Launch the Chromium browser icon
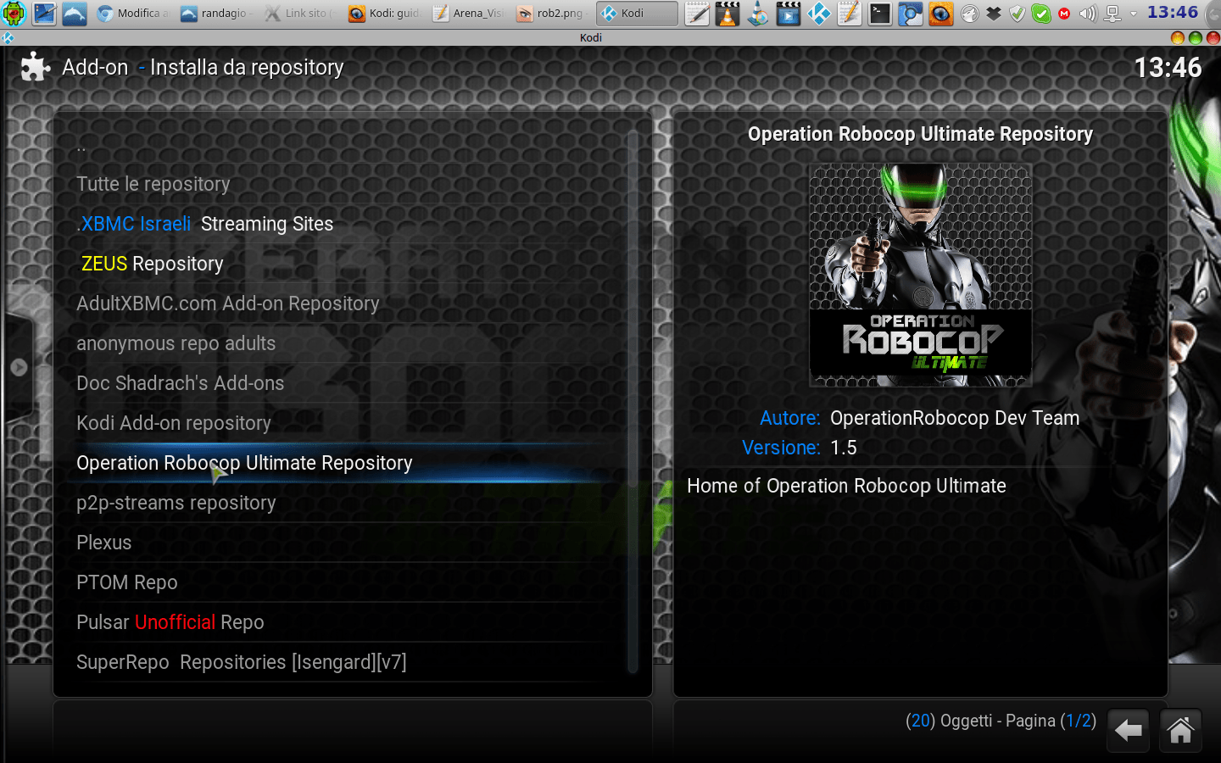This screenshot has height=763, width=1221. (x=911, y=13)
